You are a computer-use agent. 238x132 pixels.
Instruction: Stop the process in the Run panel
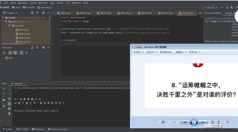click(4, 94)
